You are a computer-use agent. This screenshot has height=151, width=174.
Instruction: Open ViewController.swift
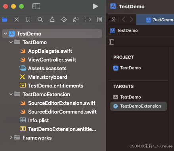(52, 60)
